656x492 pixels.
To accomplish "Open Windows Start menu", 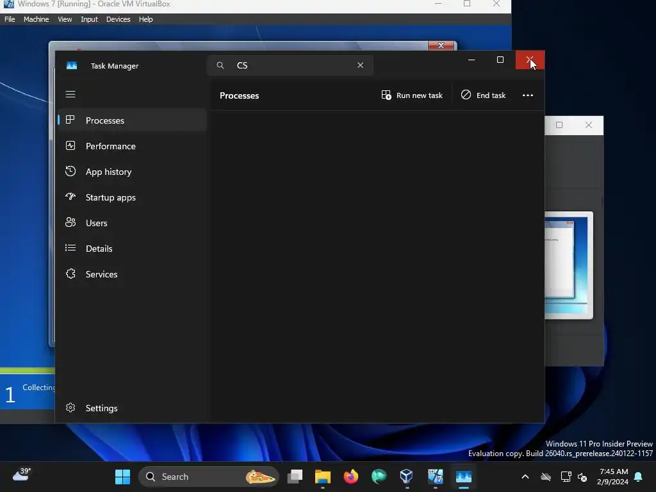I will pos(122,477).
